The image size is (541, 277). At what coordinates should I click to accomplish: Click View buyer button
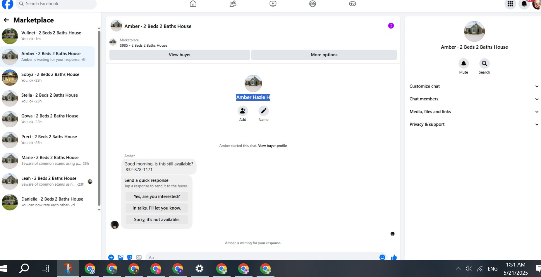point(180,55)
